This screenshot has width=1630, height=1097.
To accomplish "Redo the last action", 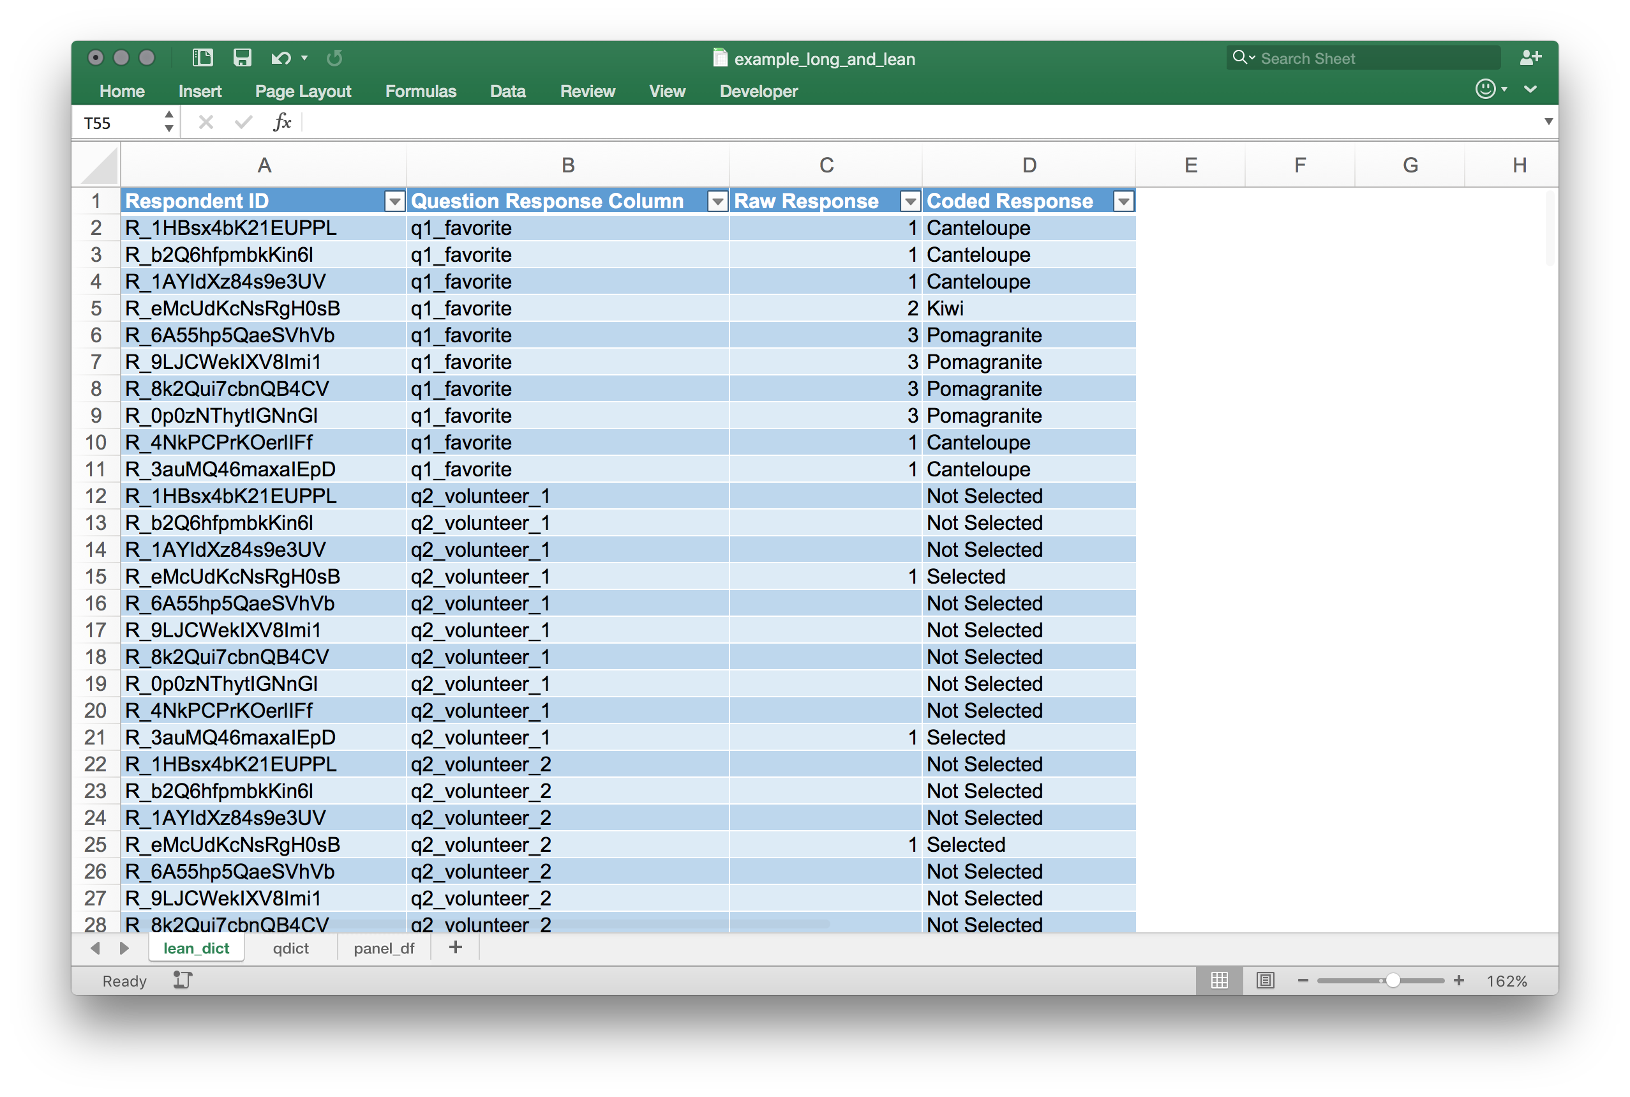I will pyautogui.click(x=334, y=57).
